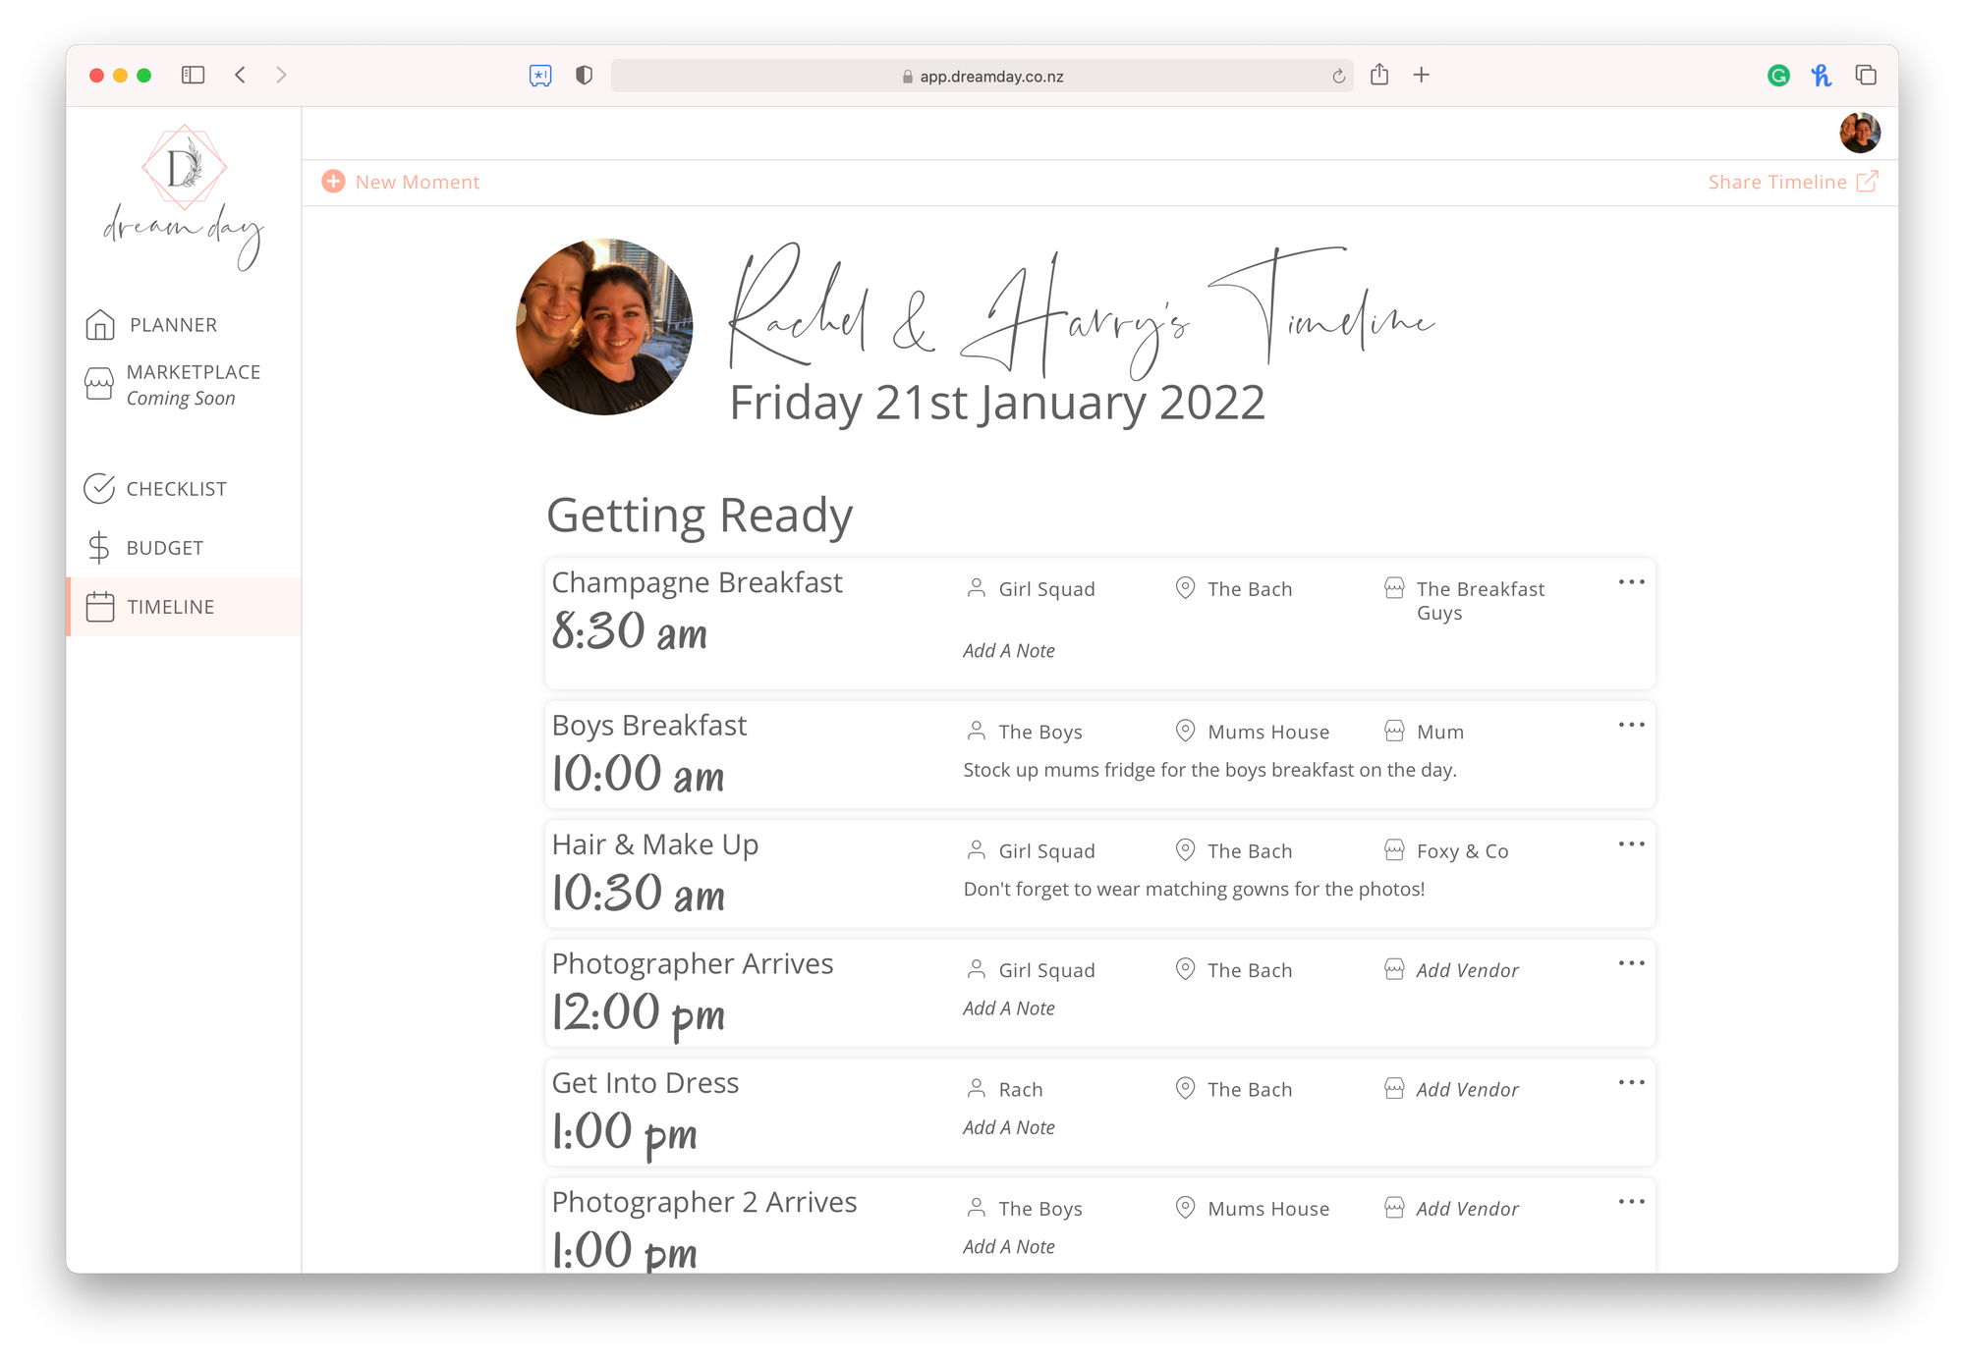Click Add Vendor for Get Into Dress
The width and height of the screenshot is (1965, 1361).
[1467, 1089]
